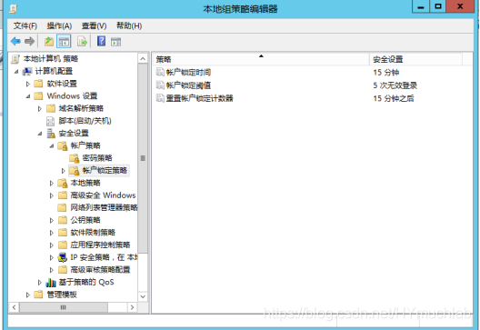Select 脚本(启动/关机) in the tree
The width and height of the screenshot is (480, 330).
coord(85,121)
